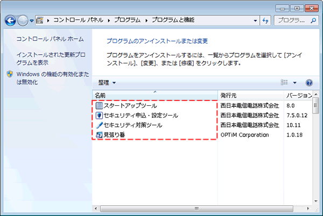Minimize the Programs and Features window

[283, 9]
